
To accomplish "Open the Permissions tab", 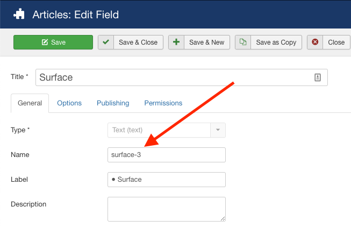I will tap(163, 103).
